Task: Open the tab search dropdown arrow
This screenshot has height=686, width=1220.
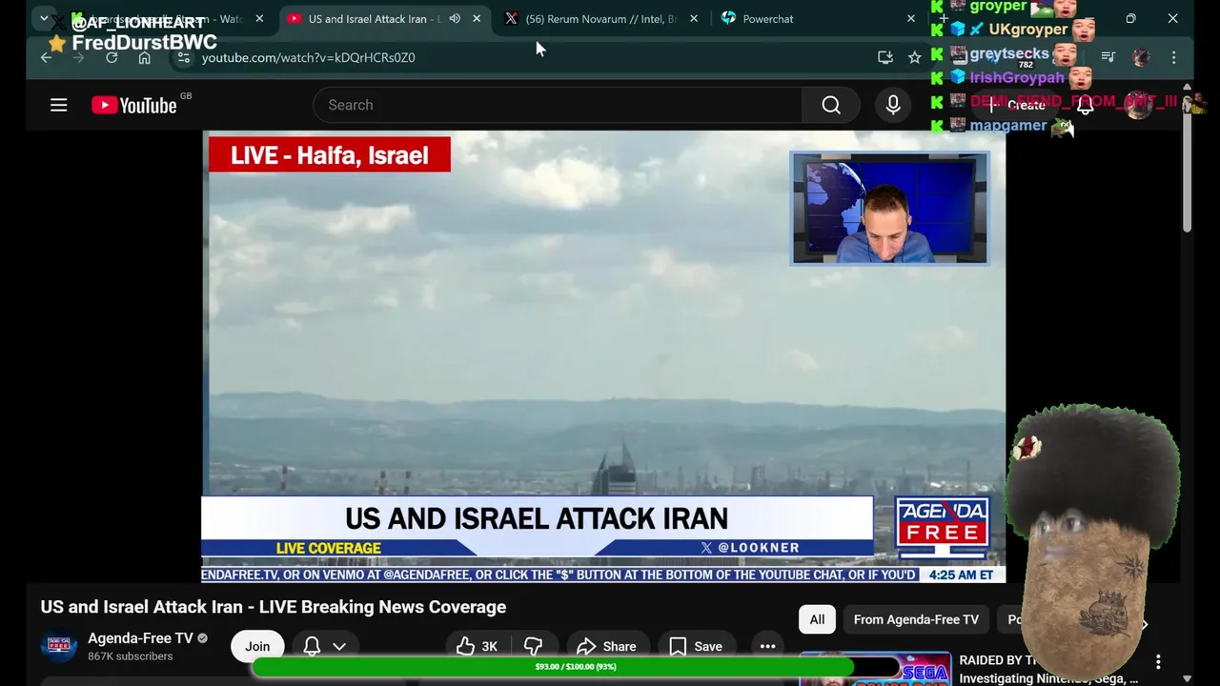Action: point(43,18)
